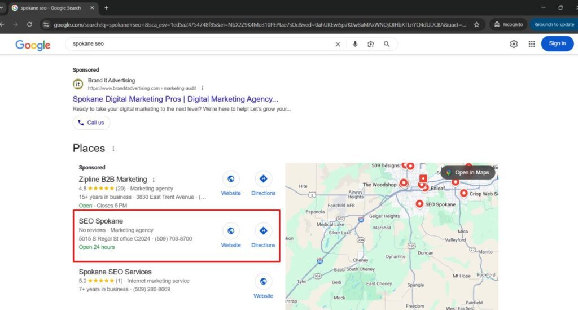Click Brand It Advertising favicon

78,84
